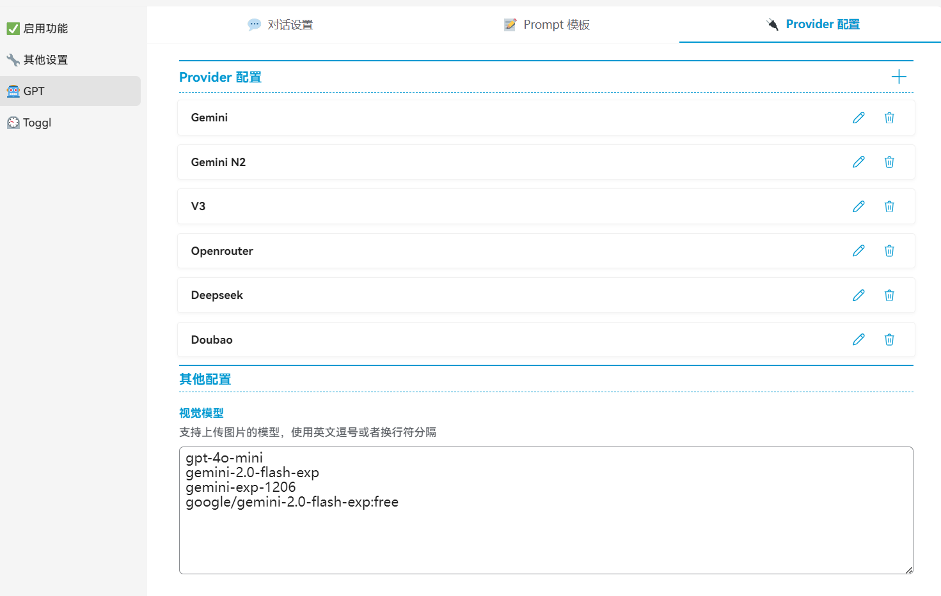
Task: Open the 对话设置 tab
Action: (280, 25)
